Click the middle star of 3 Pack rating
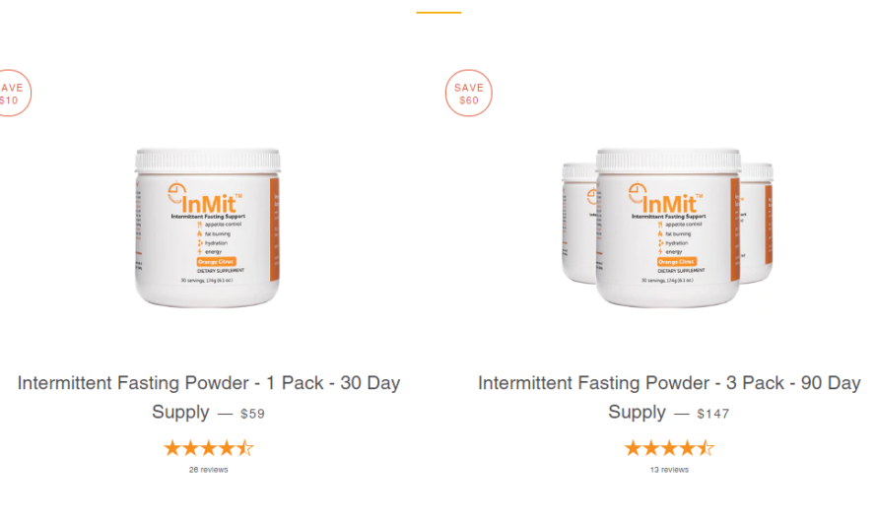877x522 pixels. 669,448
